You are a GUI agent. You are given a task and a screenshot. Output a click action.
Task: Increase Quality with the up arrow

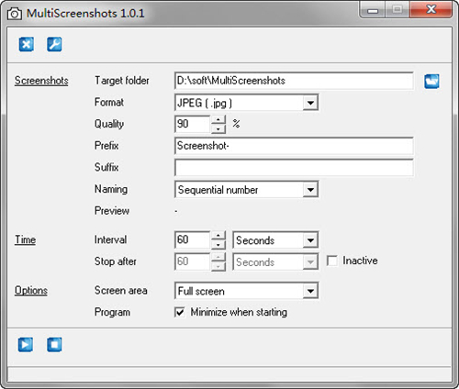218,119
